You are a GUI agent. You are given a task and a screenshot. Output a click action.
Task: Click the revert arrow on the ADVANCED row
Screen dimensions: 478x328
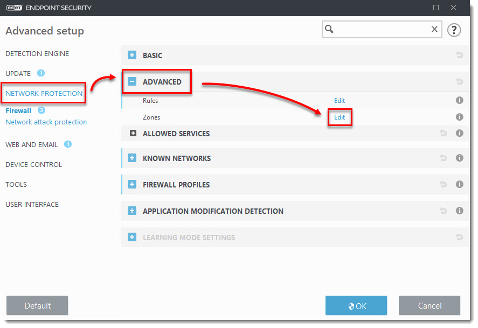pyautogui.click(x=459, y=82)
